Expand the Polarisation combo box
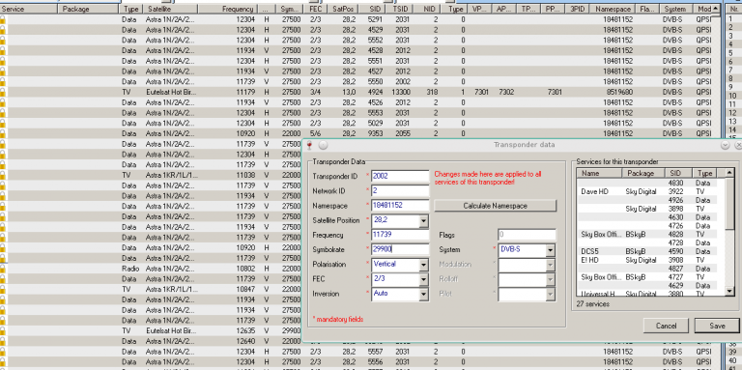This screenshot has height=370, width=742. [423, 265]
